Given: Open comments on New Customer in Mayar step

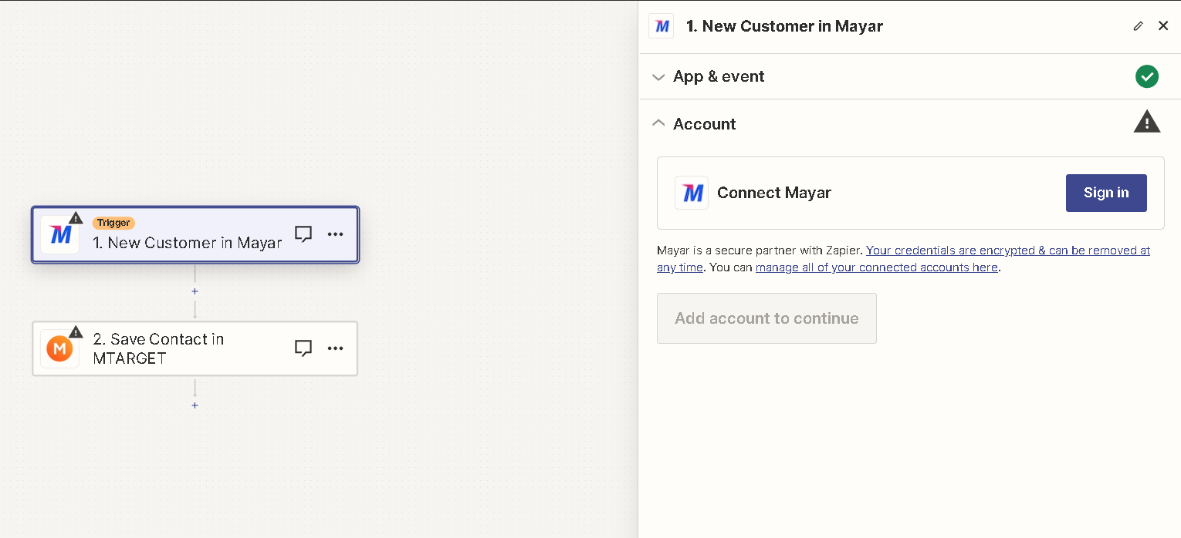Looking at the screenshot, I should pyautogui.click(x=303, y=234).
